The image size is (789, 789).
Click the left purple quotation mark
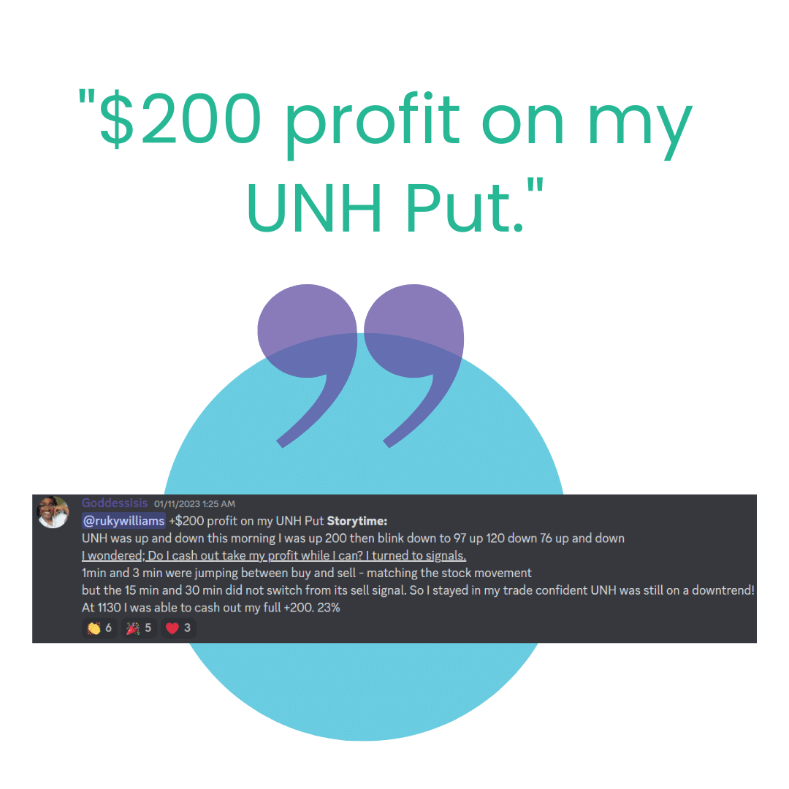308,365
